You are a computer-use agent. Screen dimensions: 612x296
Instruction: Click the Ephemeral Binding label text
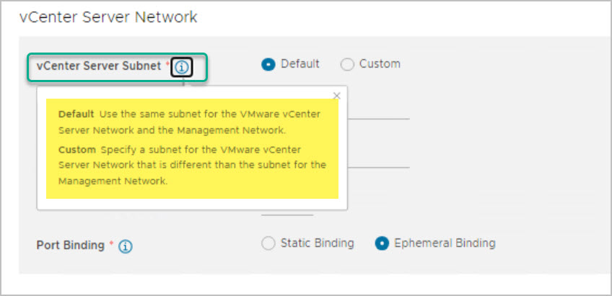pyautogui.click(x=445, y=243)
